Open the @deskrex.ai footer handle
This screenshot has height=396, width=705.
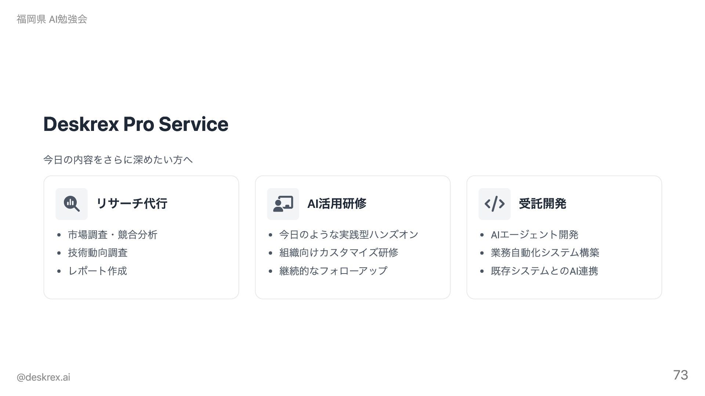point(43,377)
